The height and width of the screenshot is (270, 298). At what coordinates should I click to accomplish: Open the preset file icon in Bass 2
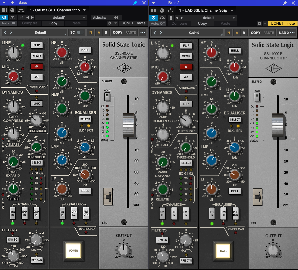(x=171, y=18)
